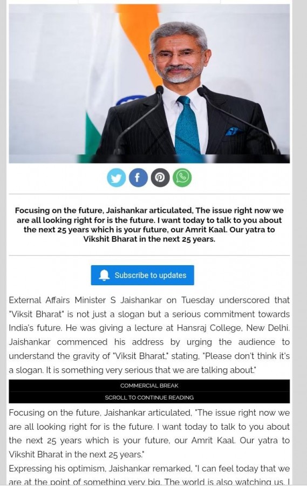Click the COMMERCIAL BREAK banner
Viewport: 307px width, 486px height.
pos(149,386)
